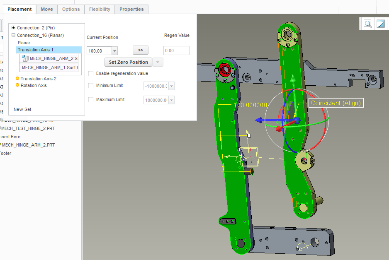Collapse the Connection_16 (Planar) tree node
Screen dimensions: 389x260
coord(14,36)
